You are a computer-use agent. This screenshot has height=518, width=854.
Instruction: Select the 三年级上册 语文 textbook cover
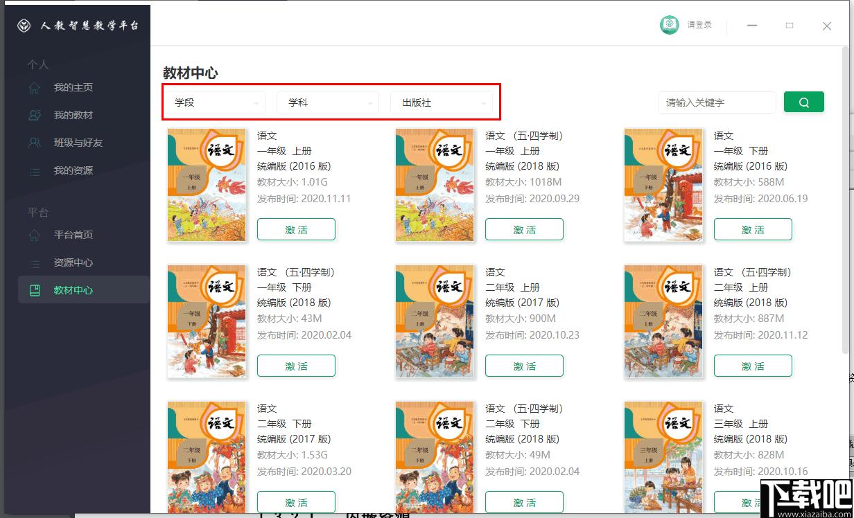pos(663,457)
